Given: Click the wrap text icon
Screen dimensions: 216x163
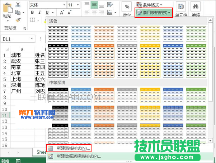Looking at the screenshot, I should click(110, 5).
